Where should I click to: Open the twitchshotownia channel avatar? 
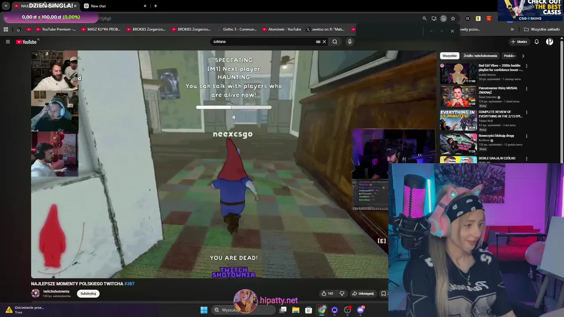tap(35, 293)
